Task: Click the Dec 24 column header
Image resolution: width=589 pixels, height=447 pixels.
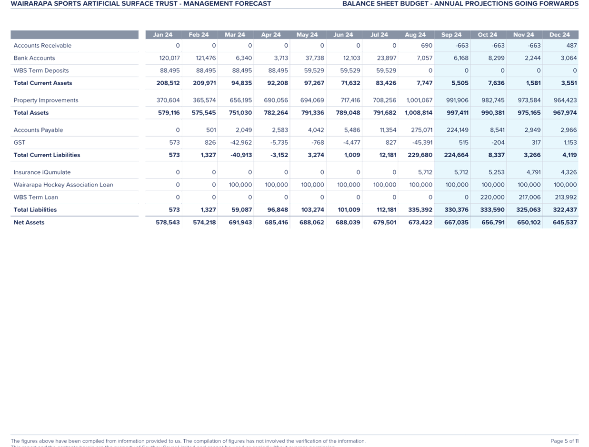Action: [x=559, y=34]
